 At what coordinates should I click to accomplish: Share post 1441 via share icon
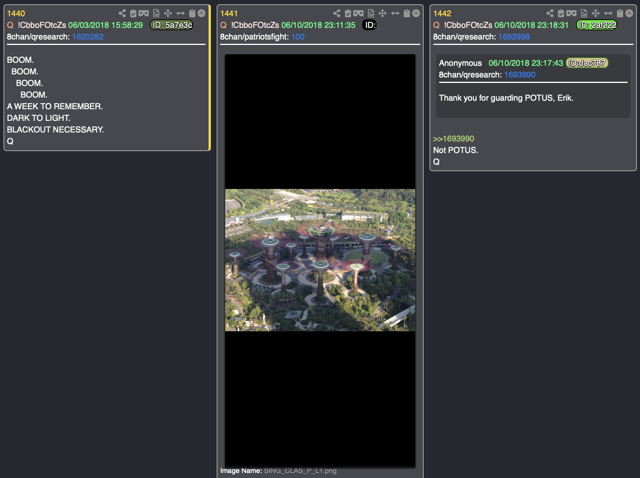click(337, 13)
